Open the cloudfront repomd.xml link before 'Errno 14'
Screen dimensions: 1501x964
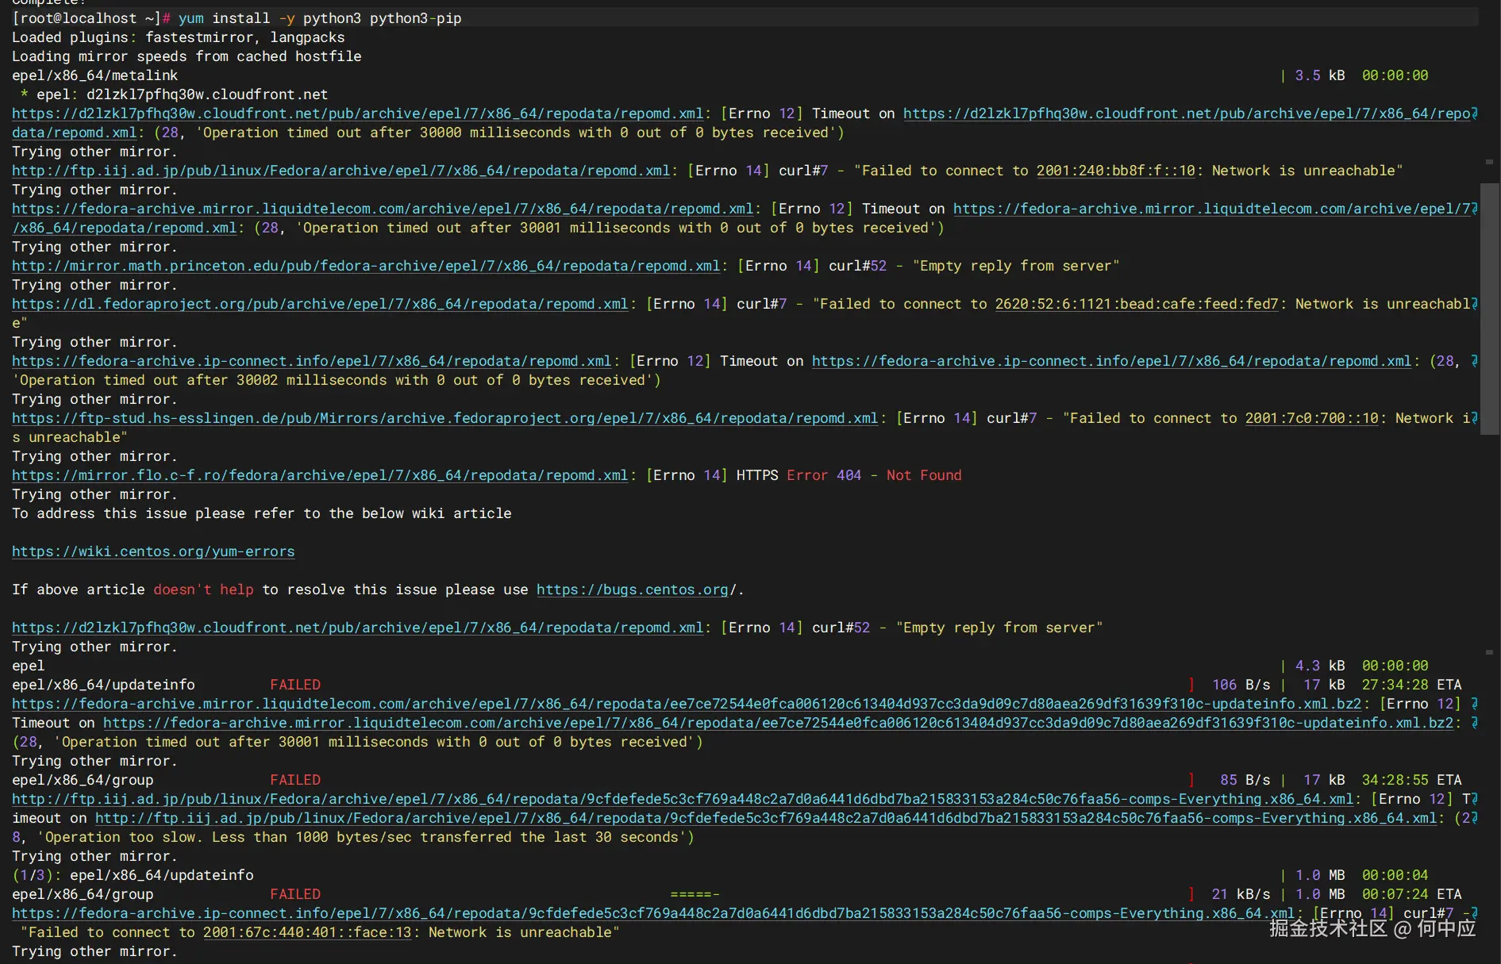click(358, 628)
